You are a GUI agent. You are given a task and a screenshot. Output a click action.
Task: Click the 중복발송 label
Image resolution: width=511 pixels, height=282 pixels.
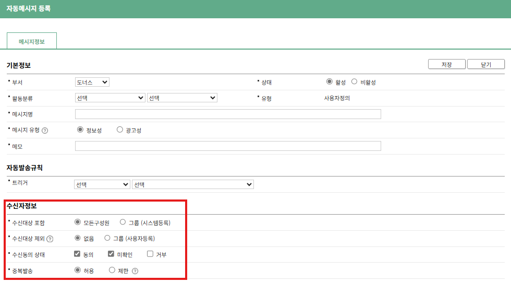pos(22,271)
